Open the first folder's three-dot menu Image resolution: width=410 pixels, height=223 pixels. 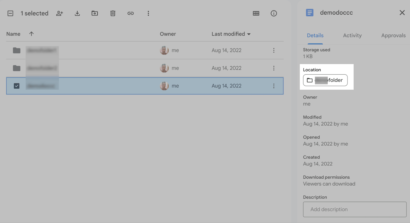click(274, 50)
